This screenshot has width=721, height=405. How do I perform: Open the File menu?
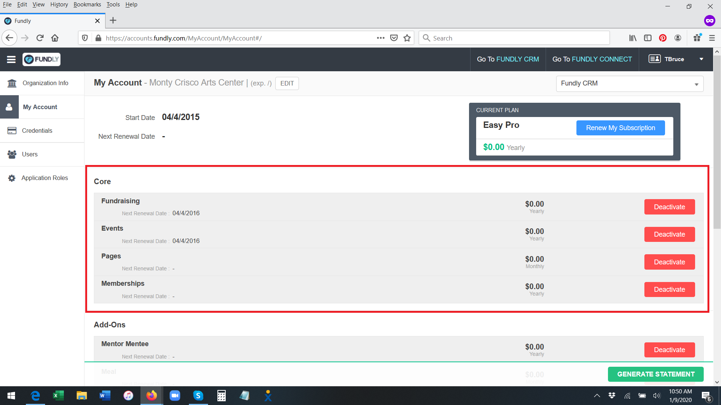coord(7,4)
